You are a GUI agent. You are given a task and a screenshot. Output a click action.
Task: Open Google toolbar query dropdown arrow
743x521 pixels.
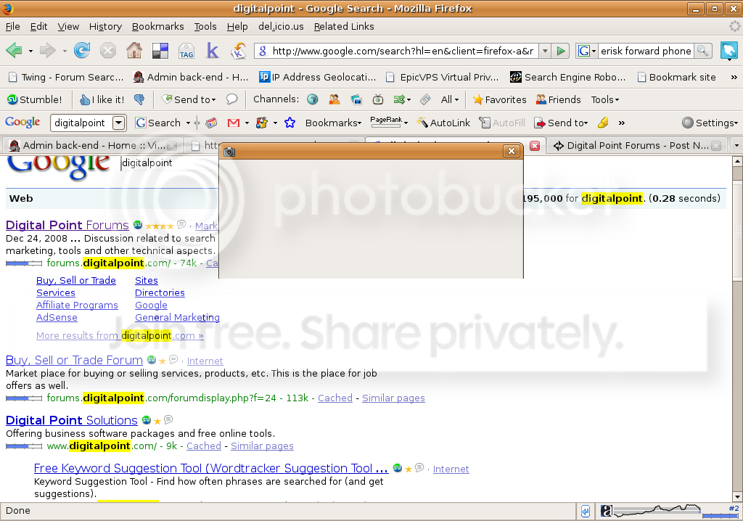click(x=118, y=123)
